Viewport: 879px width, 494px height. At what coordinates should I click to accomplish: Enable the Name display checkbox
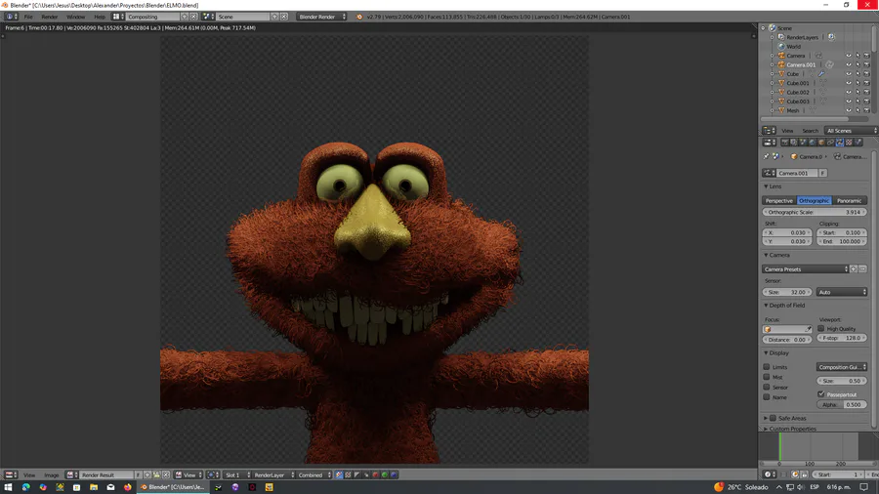click(x=767, y=397)
